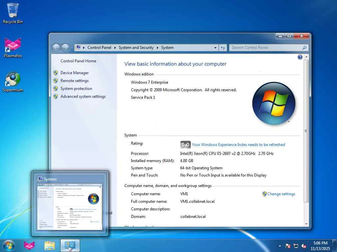Click the Intel Xeon processor value
337x252 pixels.
pyautogui.click(x=227, y=154)
